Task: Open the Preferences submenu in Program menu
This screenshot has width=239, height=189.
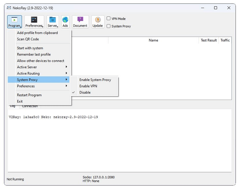Action: [26, 86]
